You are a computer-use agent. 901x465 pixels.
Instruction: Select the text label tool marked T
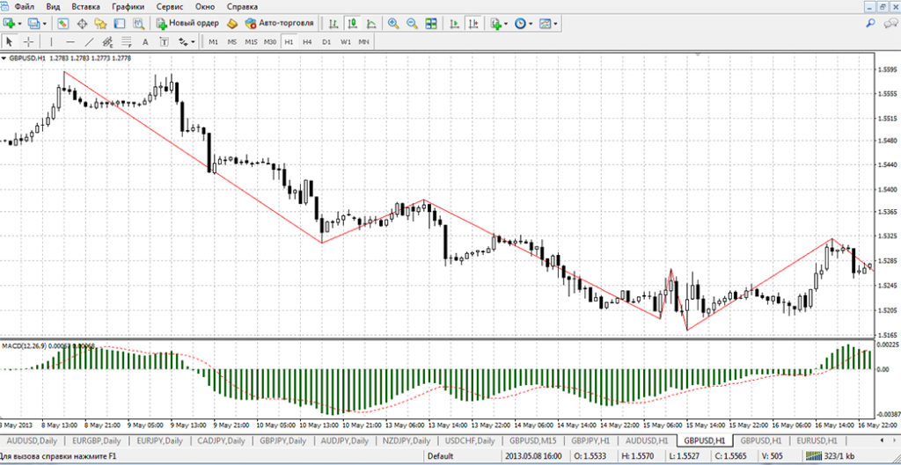(165, 42)
